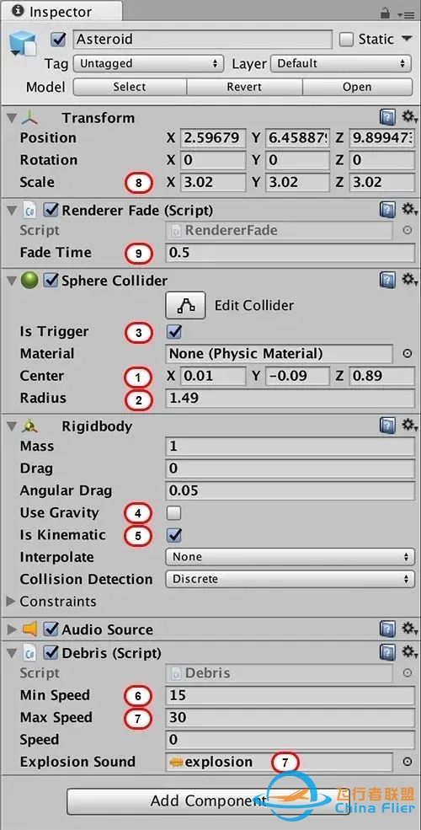Image resolution: width=421 pixels, height=830 pixels.
Task: Open Rigidbody component gear menu
Action: (x=408, y=425)
